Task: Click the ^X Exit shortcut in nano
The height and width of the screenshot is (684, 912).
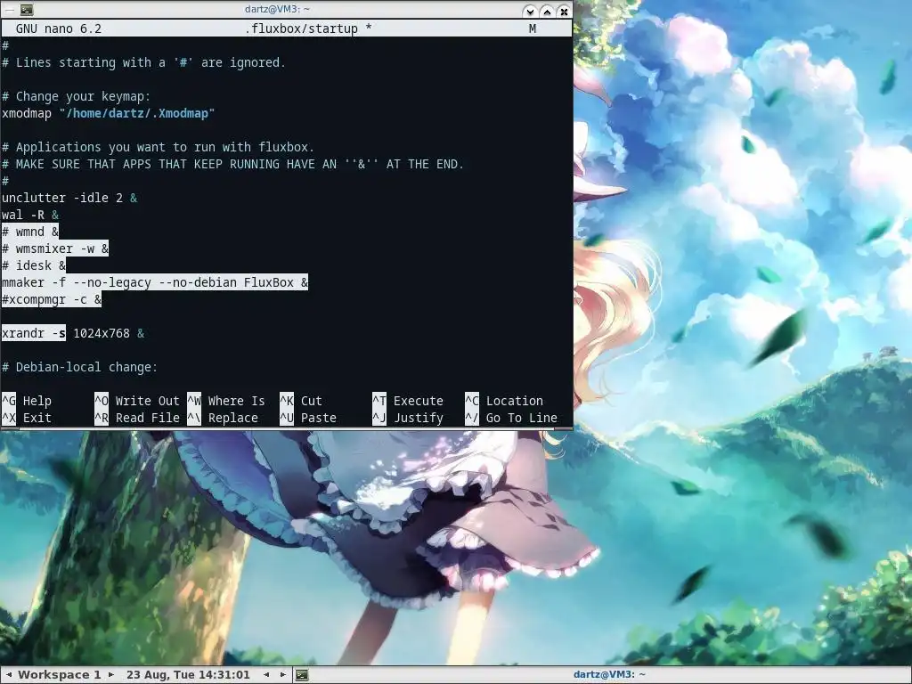Action: [27, 418]
